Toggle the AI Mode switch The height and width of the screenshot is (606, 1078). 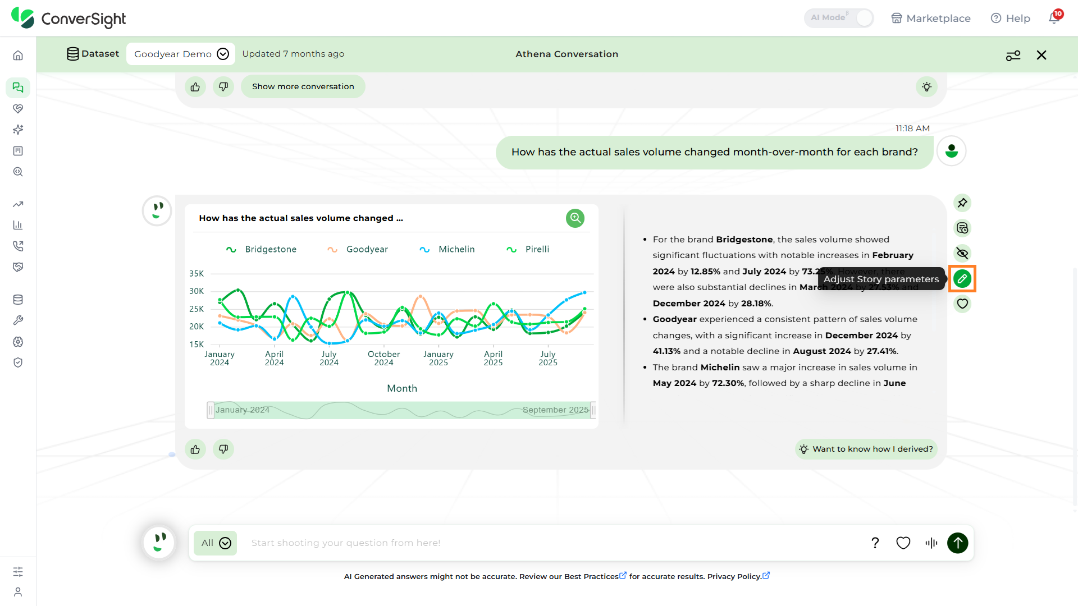point(839,18)
